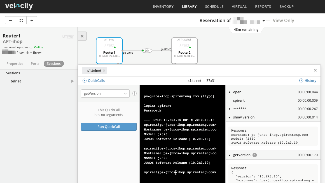This screenshot has height=183, width=325.
Task: Open QuickCall help question mark
Action: pyautogui.click(x=135, y=94)
